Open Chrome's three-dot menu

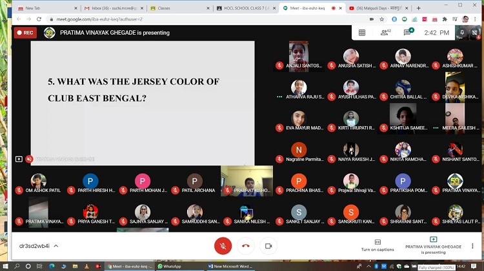[475, 19]
